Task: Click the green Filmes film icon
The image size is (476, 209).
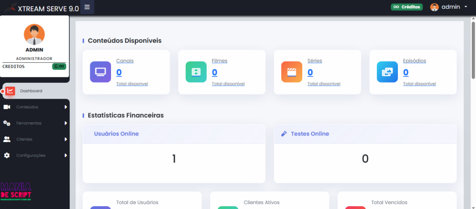Action: (x=196, y=72)
